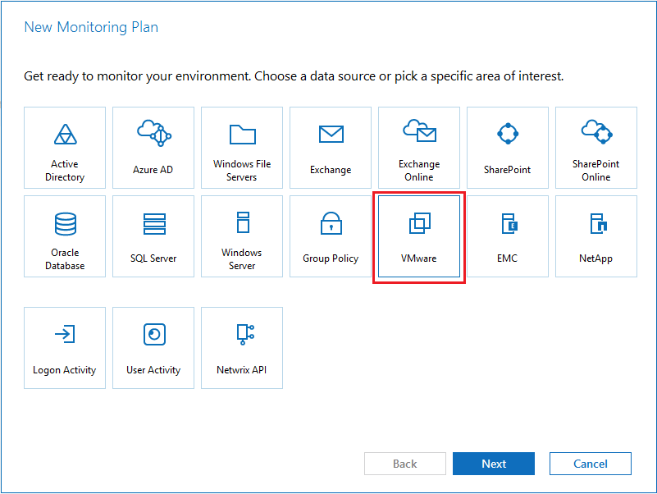Click the "Oracle Database" label text
The height and width of the screenshot is (494, 657).
click(x=65, y=259)
